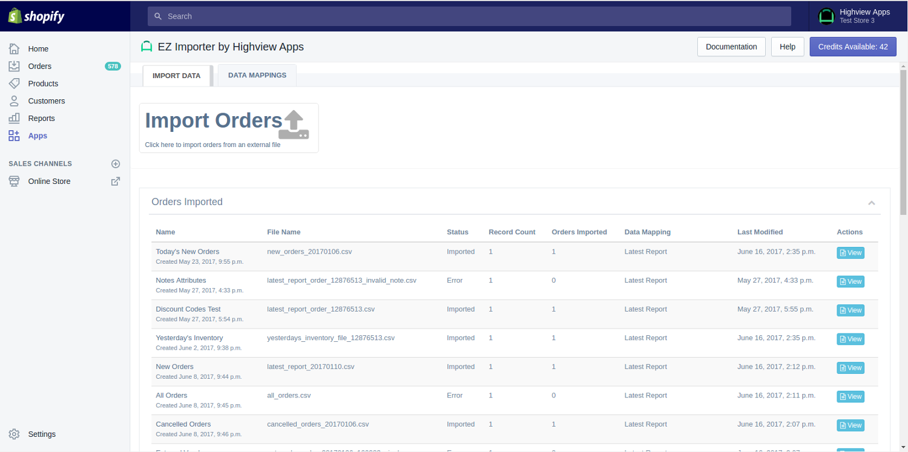Click the Import Orders heading
Image resolution: width=908 pixels, height=452 pixels.
pyautogui.click(x=214, y=120)
